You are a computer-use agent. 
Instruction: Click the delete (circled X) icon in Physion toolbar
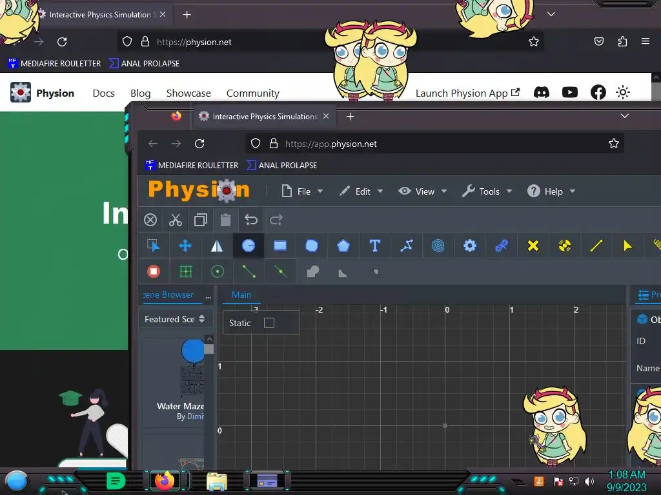pyautogui.click(x=150, y=220)
